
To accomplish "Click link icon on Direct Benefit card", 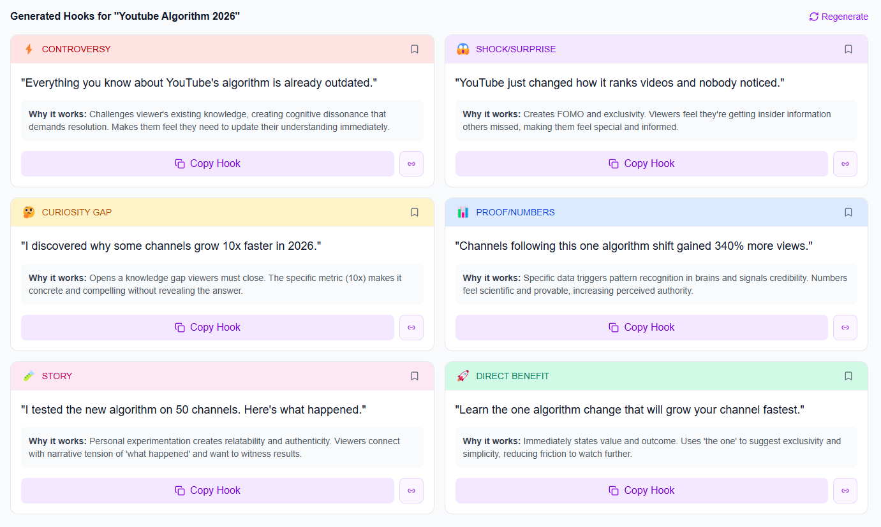I will coord(845,491).
